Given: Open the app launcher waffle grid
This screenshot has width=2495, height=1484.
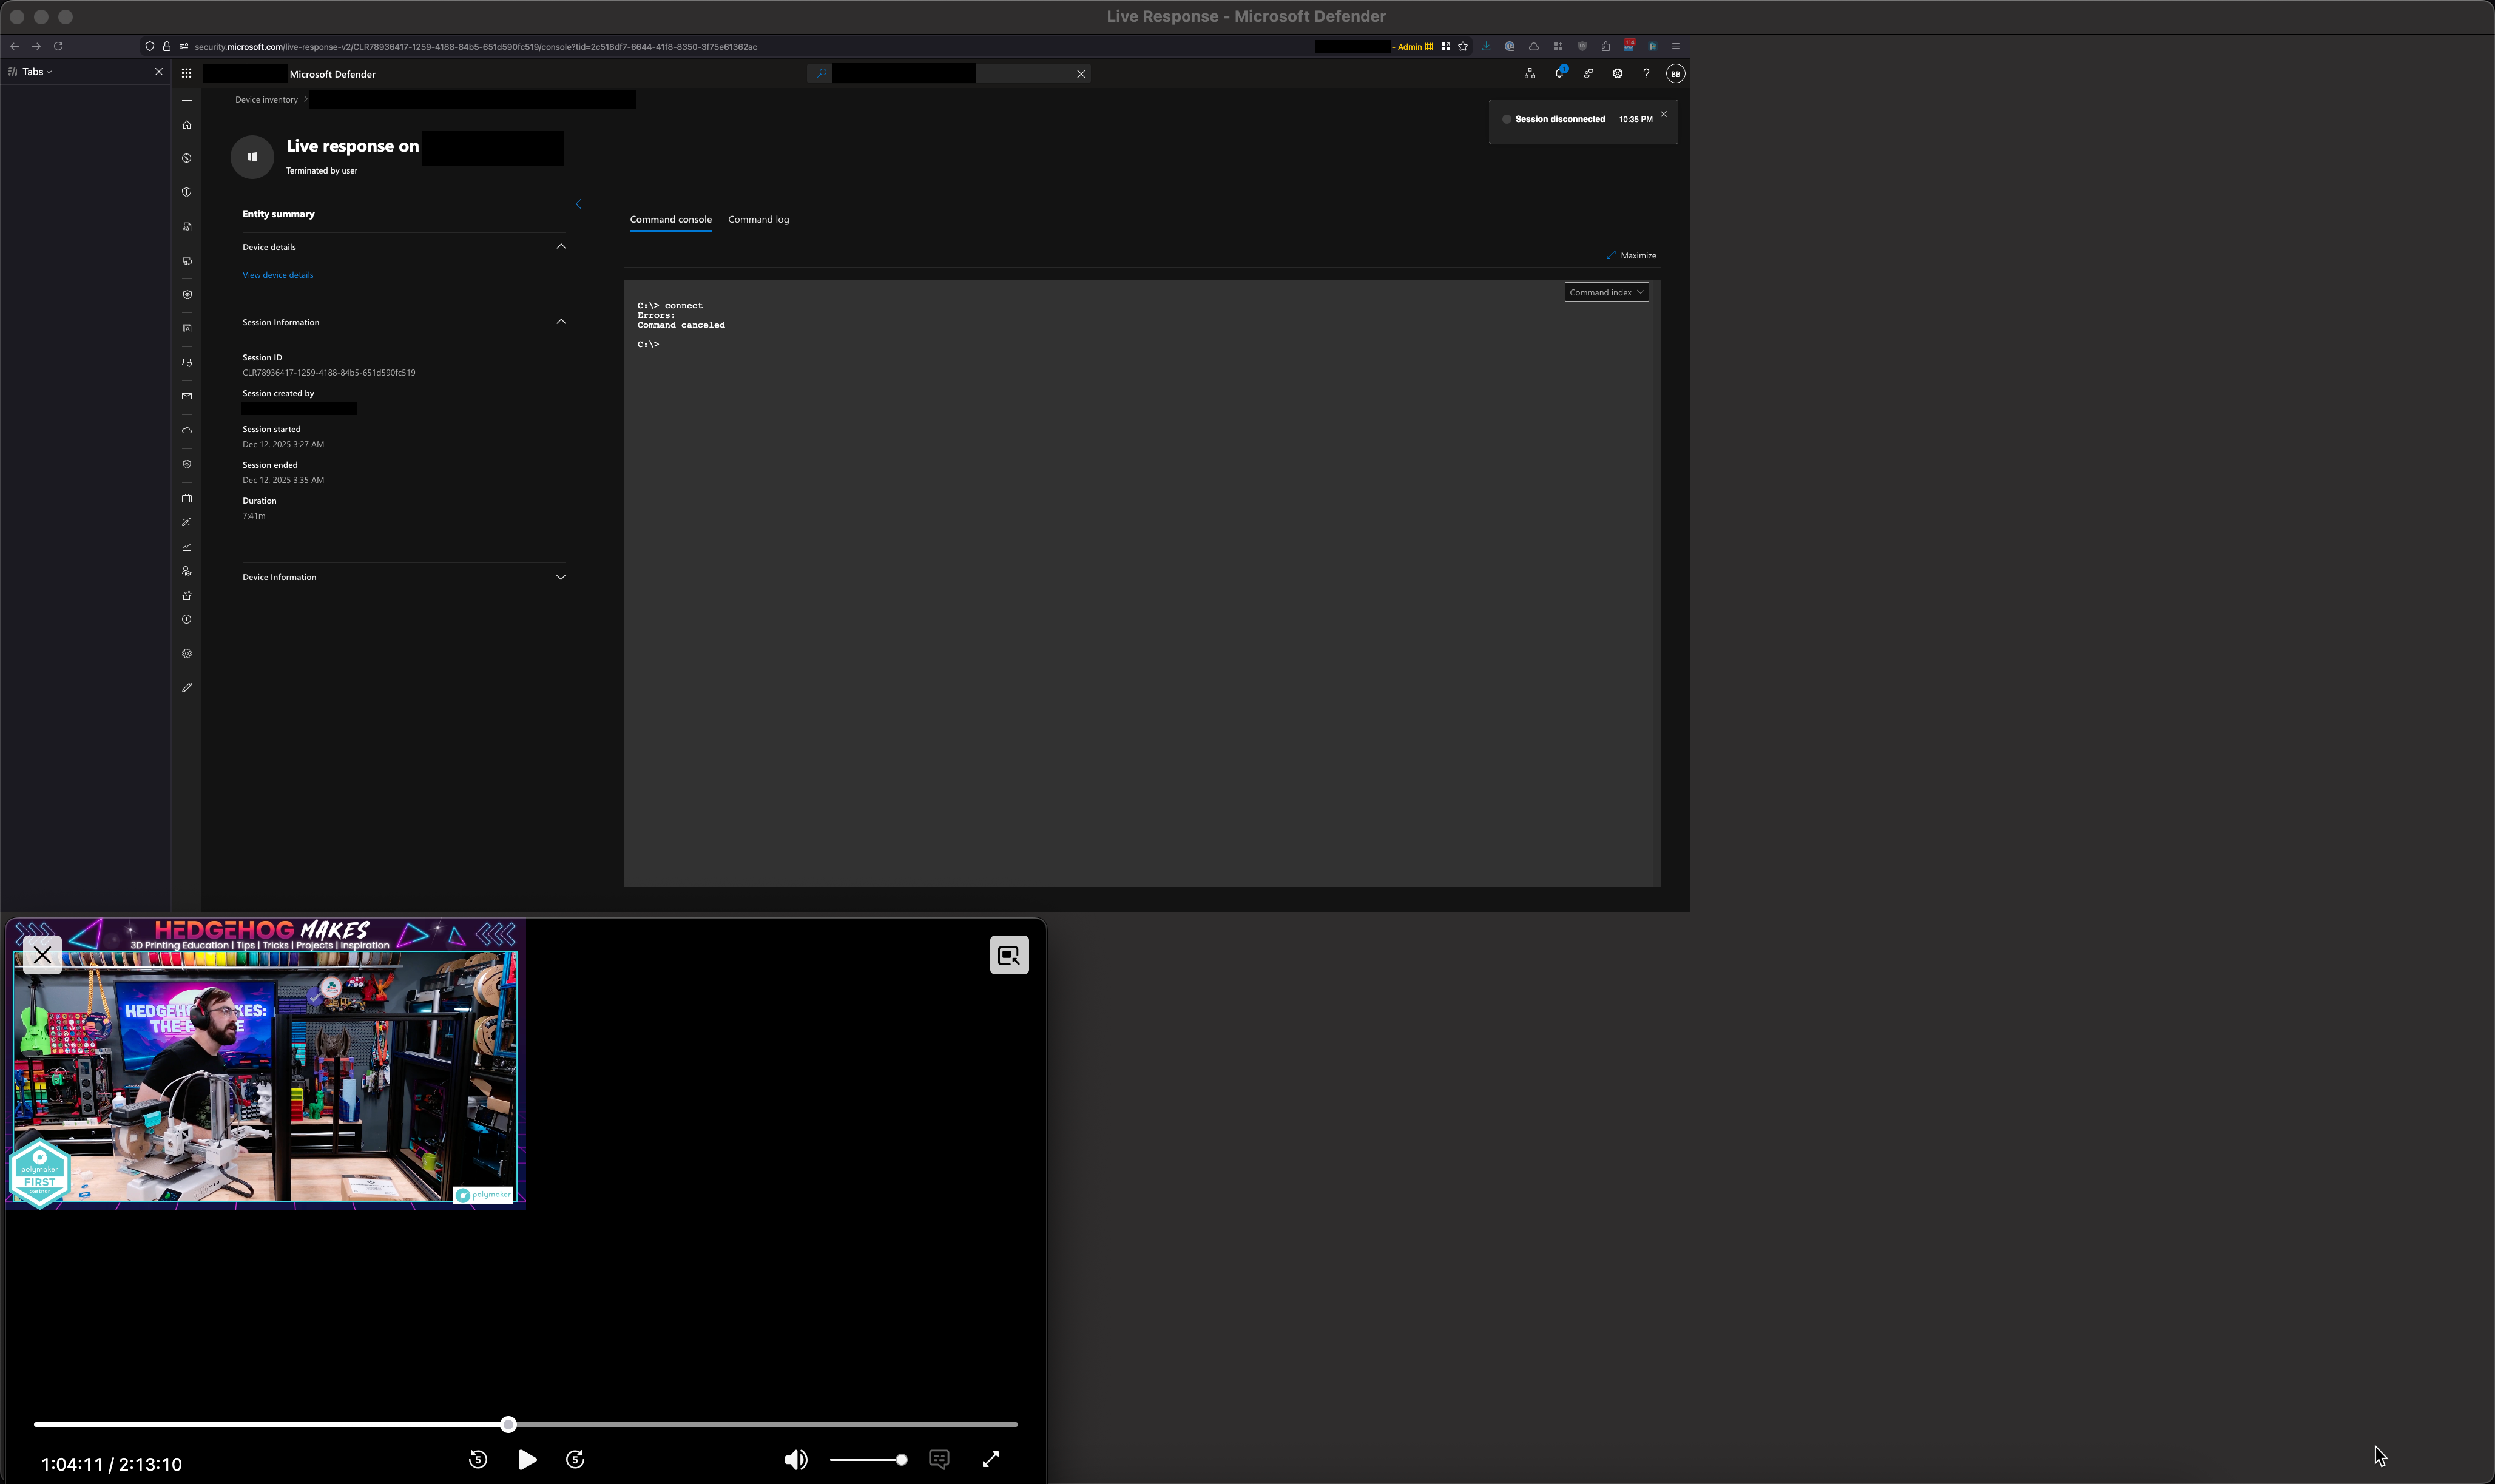Looking at the screenshot, I should pos(186,74).
